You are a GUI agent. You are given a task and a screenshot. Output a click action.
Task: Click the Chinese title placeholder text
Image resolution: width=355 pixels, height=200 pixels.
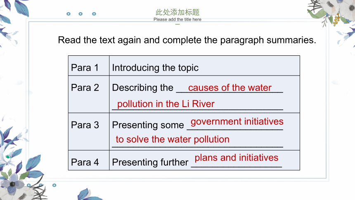[177, 12]
